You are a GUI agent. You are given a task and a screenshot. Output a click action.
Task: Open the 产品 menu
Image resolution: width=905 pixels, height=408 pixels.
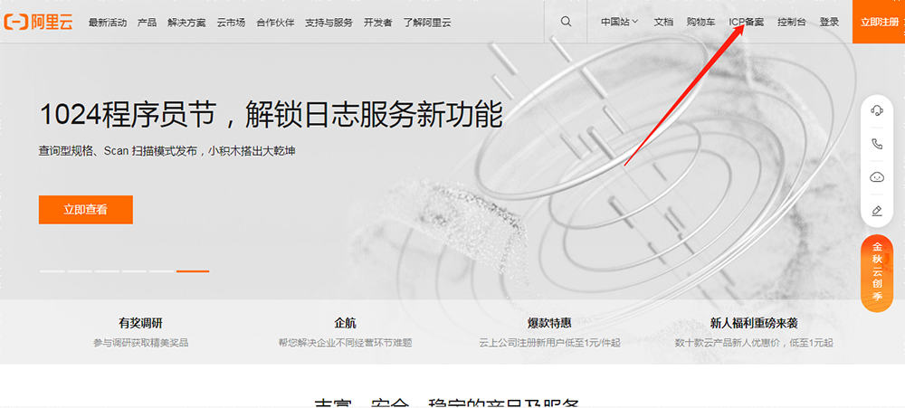pyautogui.click(x=147, y=22)
